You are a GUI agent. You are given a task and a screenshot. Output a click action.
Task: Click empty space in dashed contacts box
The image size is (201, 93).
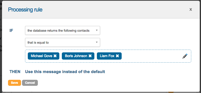click(151, 56)
